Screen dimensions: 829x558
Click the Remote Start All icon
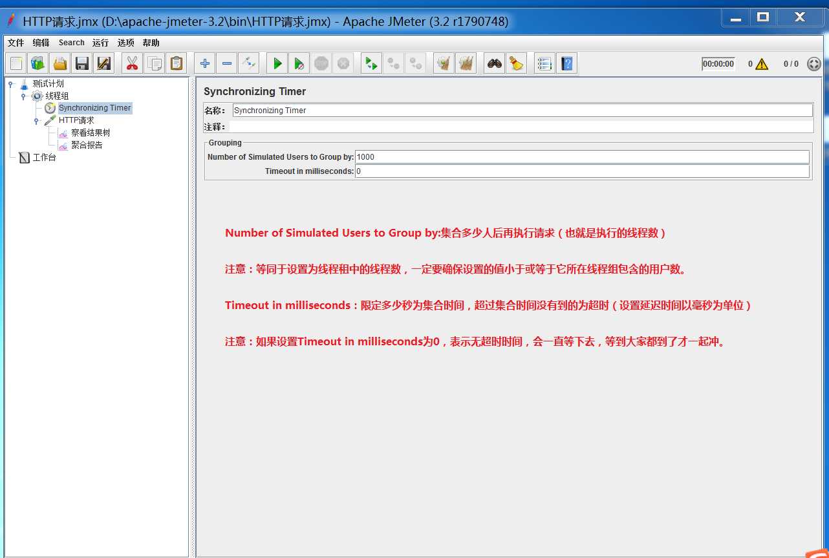point(371,63)
